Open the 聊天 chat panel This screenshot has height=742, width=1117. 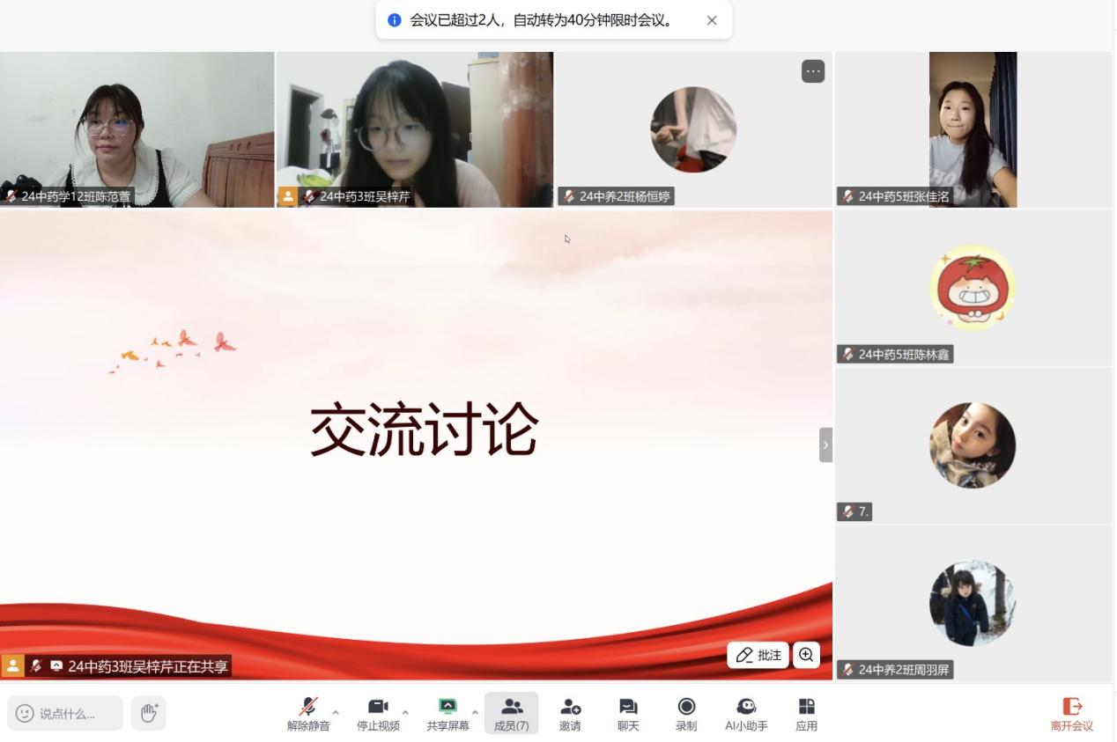pos(628,713)
